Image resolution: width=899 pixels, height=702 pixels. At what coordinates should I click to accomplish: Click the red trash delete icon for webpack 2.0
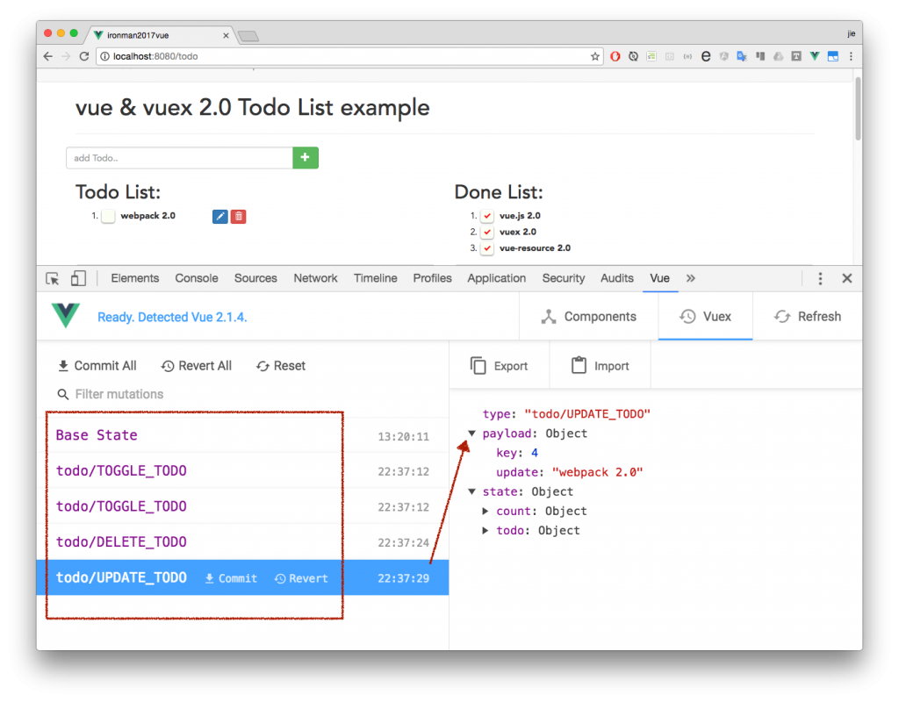[239, 217]
